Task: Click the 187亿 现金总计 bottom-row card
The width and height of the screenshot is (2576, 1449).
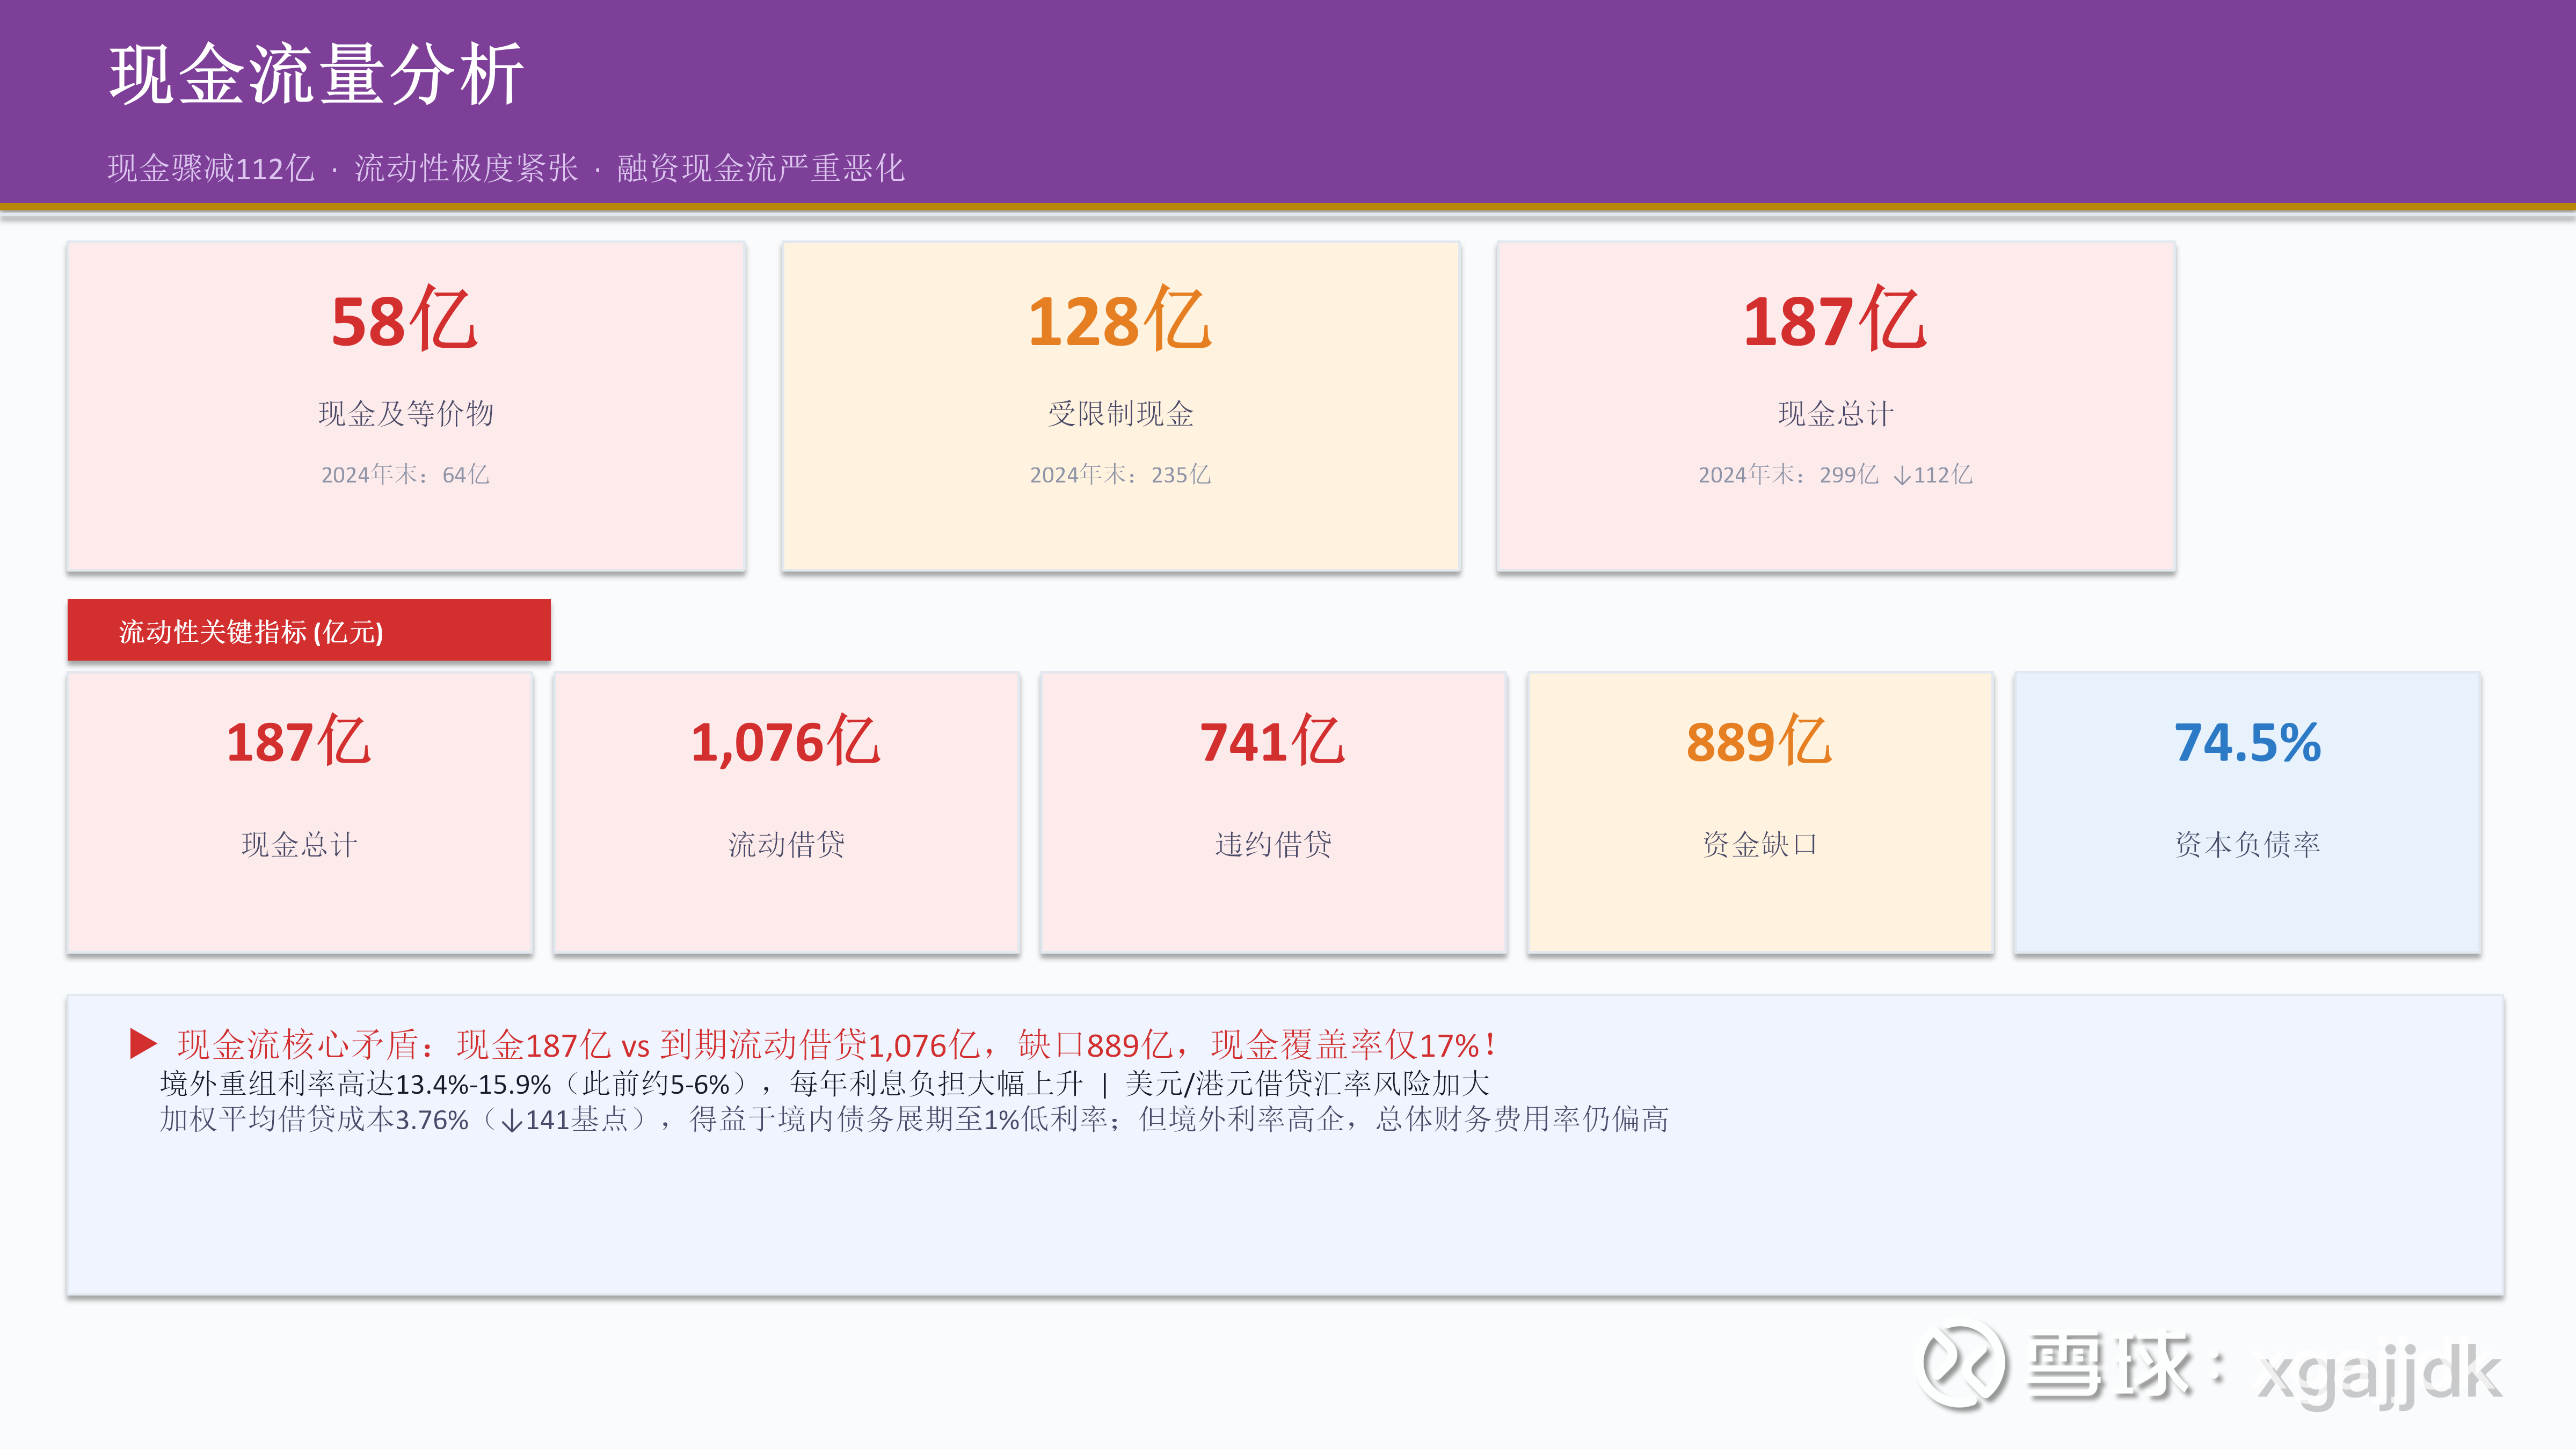Action: 299,811
